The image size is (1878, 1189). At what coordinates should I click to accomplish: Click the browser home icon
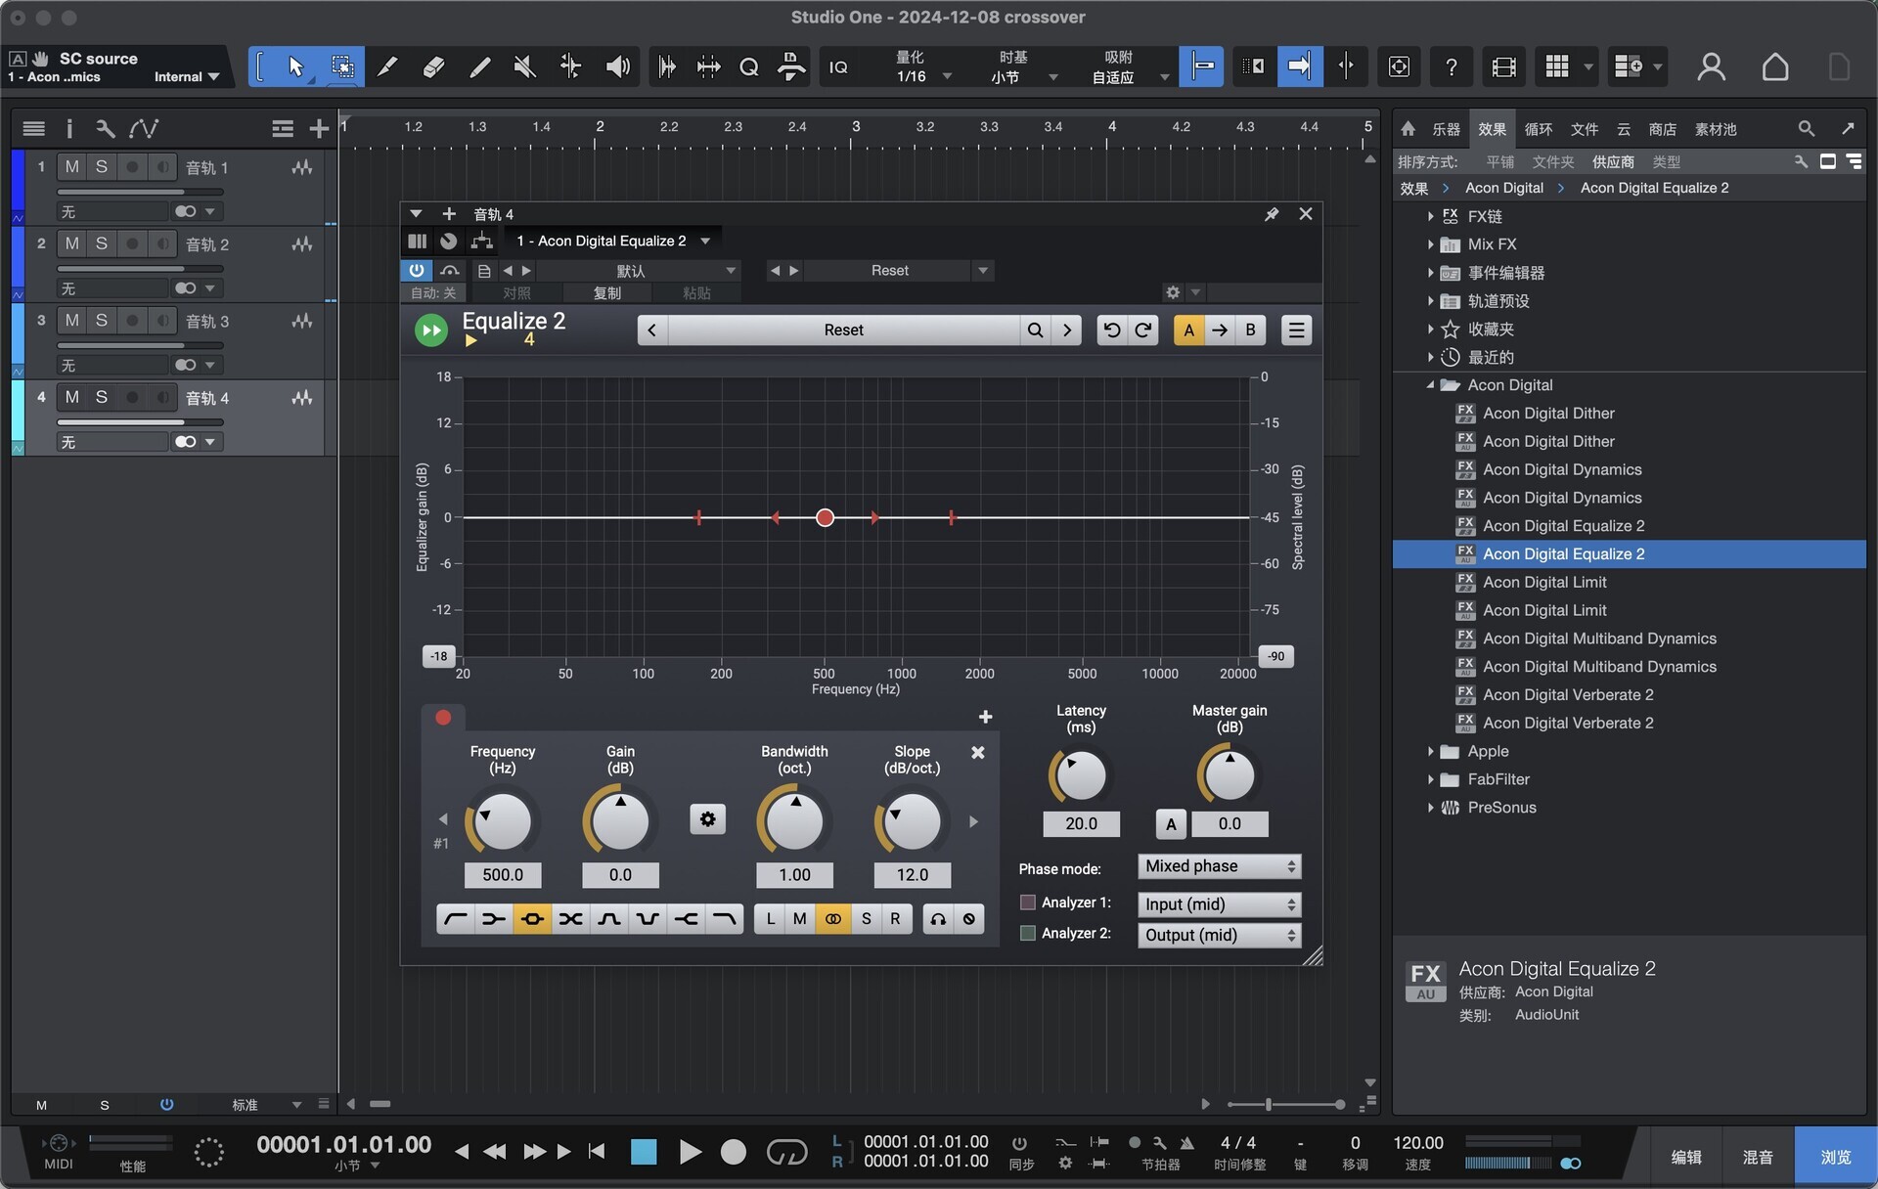[1408, 128]
